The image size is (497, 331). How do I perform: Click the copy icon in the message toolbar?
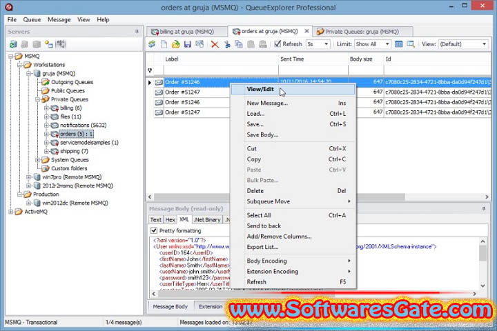[x=239, y=44]
